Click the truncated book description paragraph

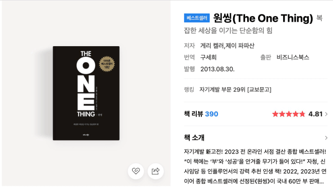click(255, 167)
